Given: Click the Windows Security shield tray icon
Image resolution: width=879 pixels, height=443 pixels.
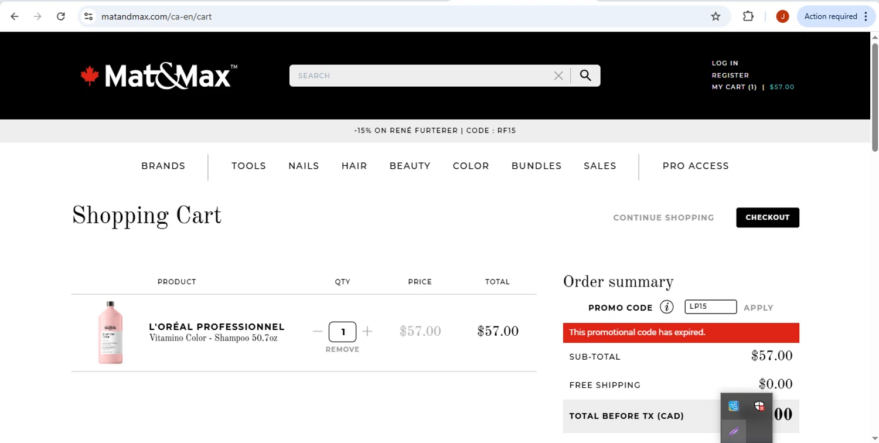Looking at the screenshot, I should pos(759,406).
